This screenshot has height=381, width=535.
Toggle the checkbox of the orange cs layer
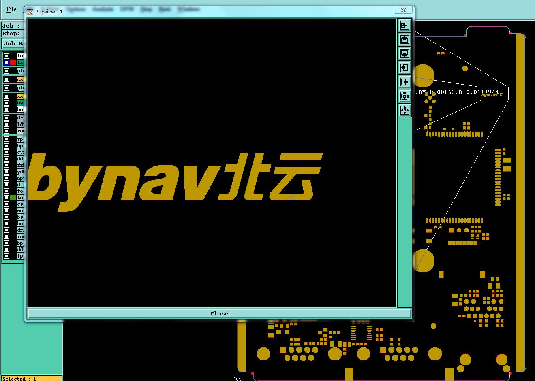pyautogui.click(x=6, y=79)
